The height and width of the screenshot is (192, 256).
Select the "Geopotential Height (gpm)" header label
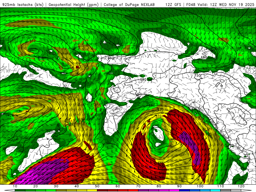(74, 4)
